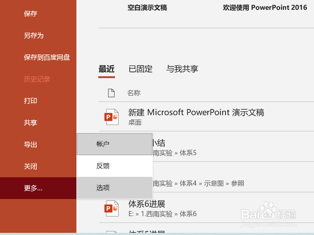The image size is (314, 235).
Task: Click 欢迎使用 PowerPoint 2016 template
Action: [x=265, y=8]
